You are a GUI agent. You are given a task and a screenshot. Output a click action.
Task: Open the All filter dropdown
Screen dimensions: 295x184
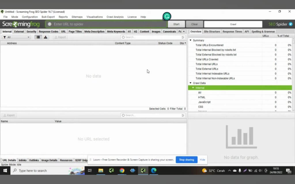16,37
